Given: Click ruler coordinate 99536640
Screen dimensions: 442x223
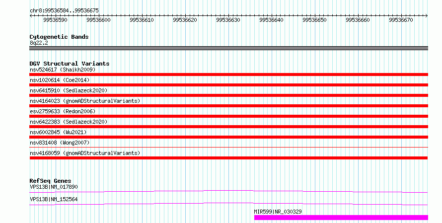Looking at the screenshot, I should click(271, 20).
